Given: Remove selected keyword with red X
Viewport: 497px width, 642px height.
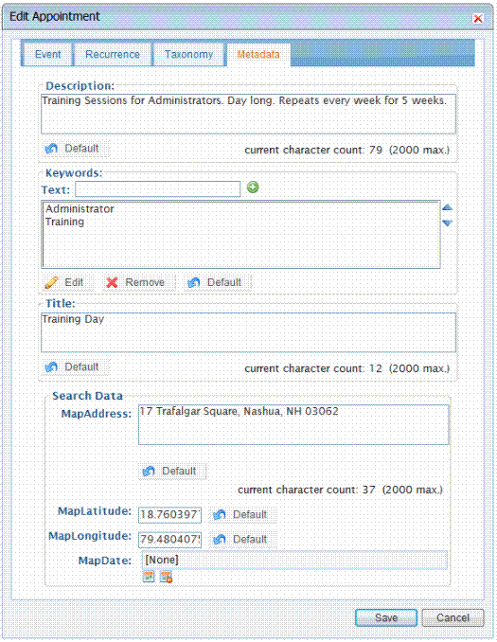Looking at the screenshot, I should click(x=136, y=282).
